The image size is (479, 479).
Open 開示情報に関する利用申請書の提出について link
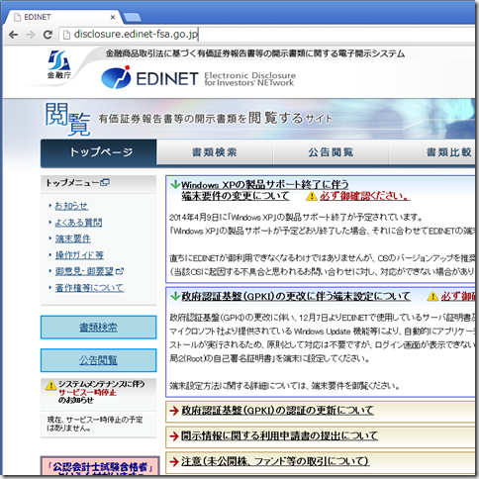click(x=279, y=435)
